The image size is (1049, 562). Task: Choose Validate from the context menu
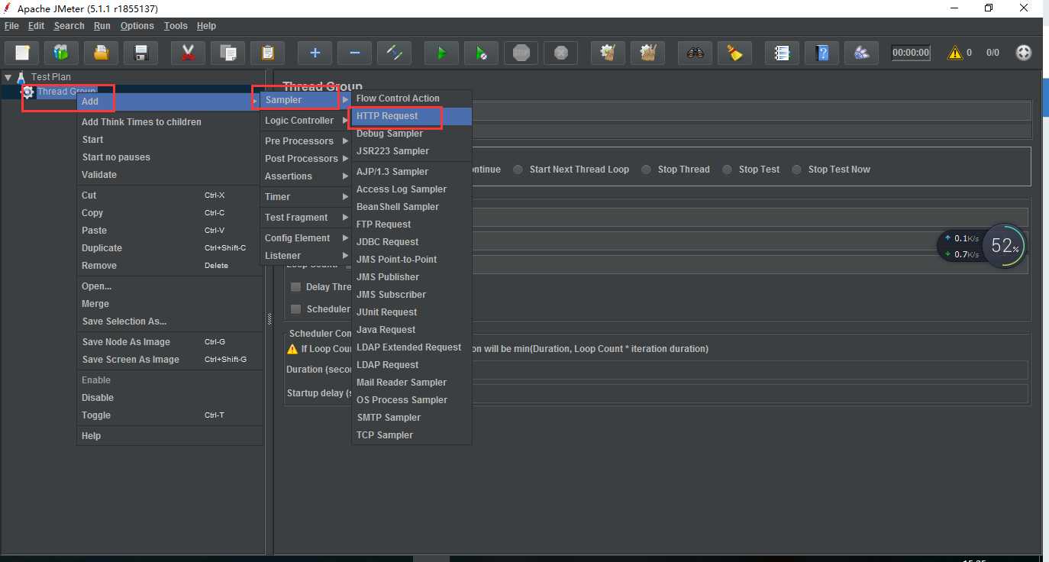click(x=169, y=175)
